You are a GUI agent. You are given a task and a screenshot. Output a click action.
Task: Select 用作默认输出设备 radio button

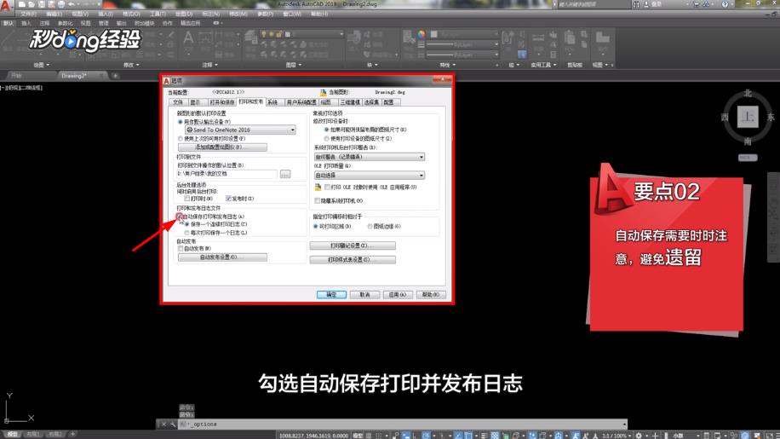tap(181, 121)
